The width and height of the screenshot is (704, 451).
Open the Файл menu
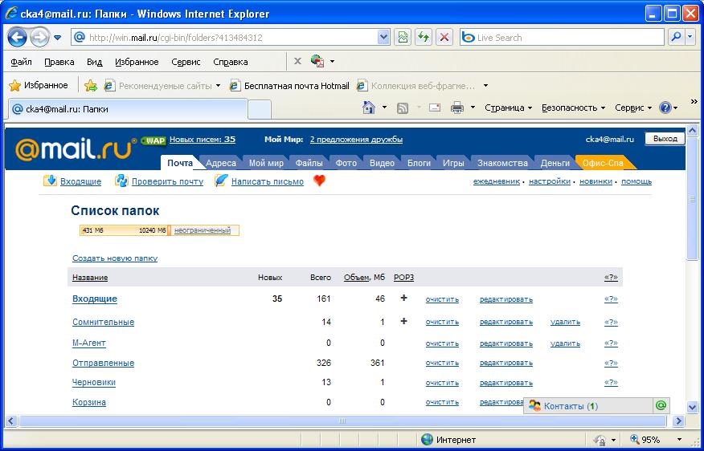(21, 62)
